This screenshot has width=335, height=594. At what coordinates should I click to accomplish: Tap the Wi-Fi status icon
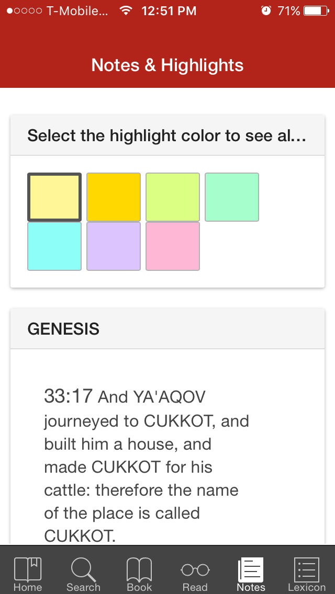[125, 10]
